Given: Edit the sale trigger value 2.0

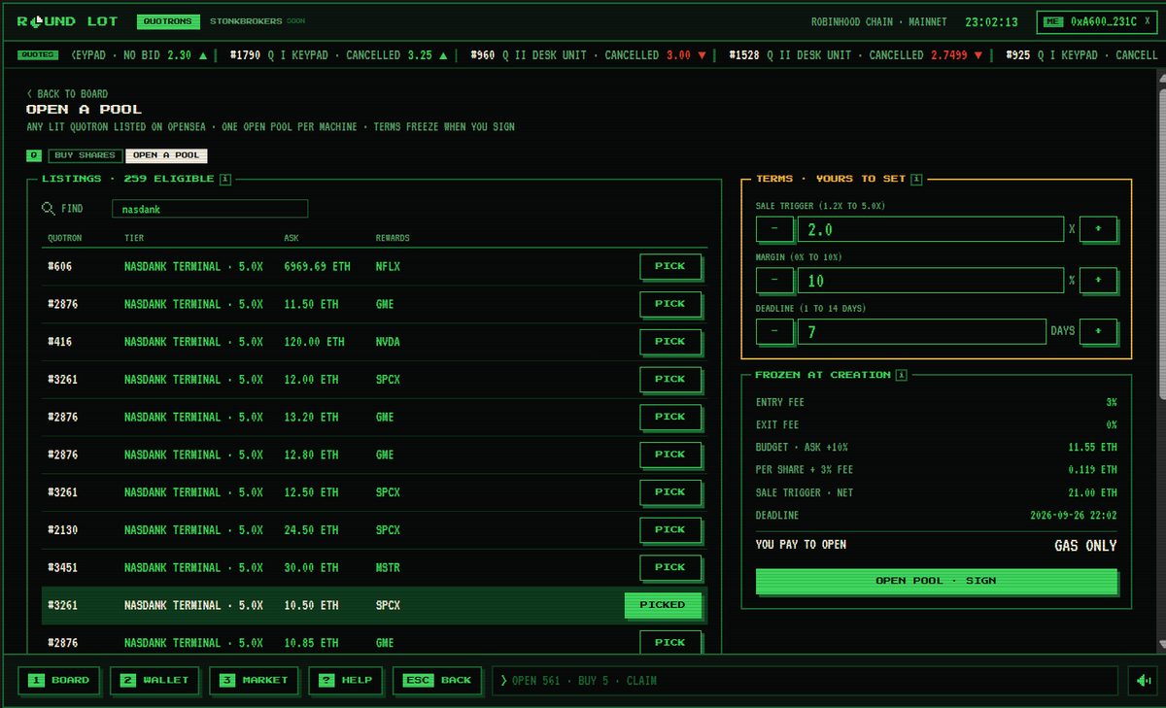Looking at the screenshot, I should click(930, 229).
